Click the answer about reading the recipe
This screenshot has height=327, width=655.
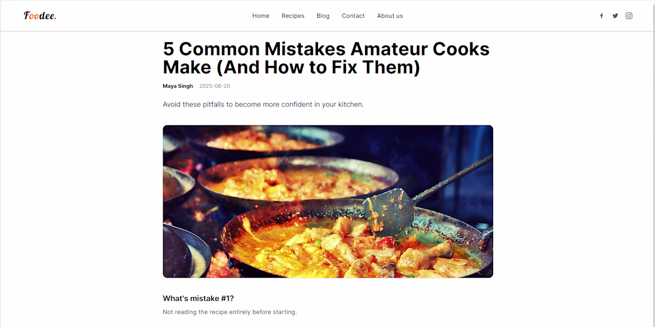point(230,312)
